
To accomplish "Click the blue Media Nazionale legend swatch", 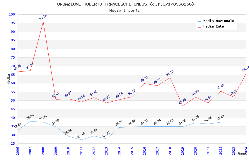I will [x=199, y=21].
